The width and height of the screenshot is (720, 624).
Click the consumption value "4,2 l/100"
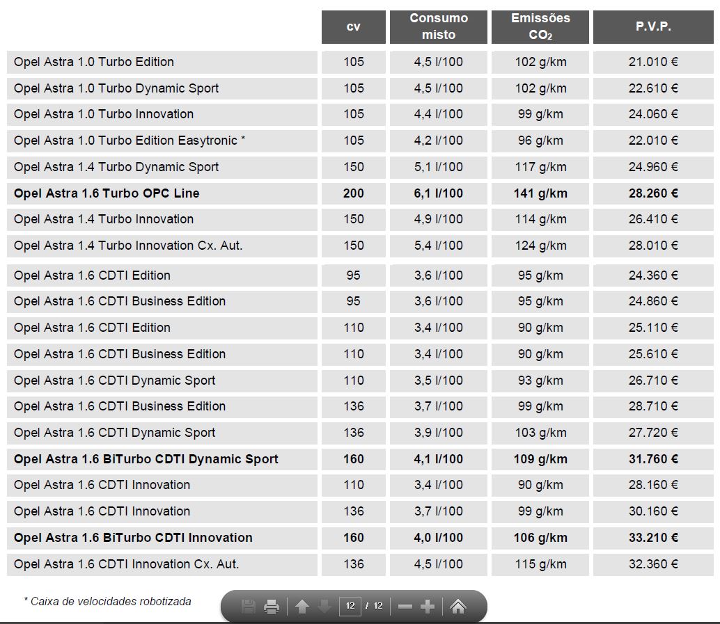pos(439,141)
